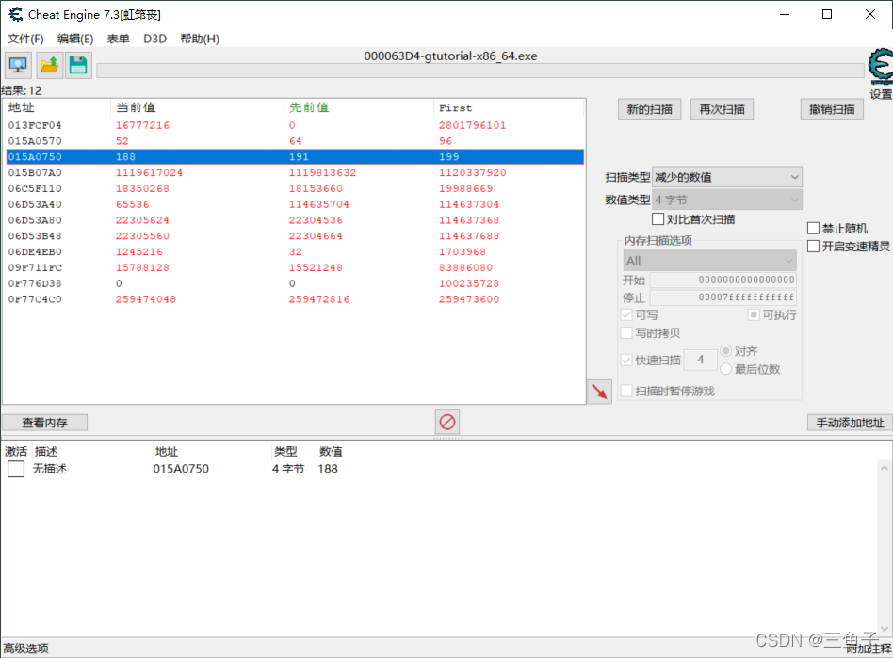Click the 新的扫描 button

(x=649, y=109)
